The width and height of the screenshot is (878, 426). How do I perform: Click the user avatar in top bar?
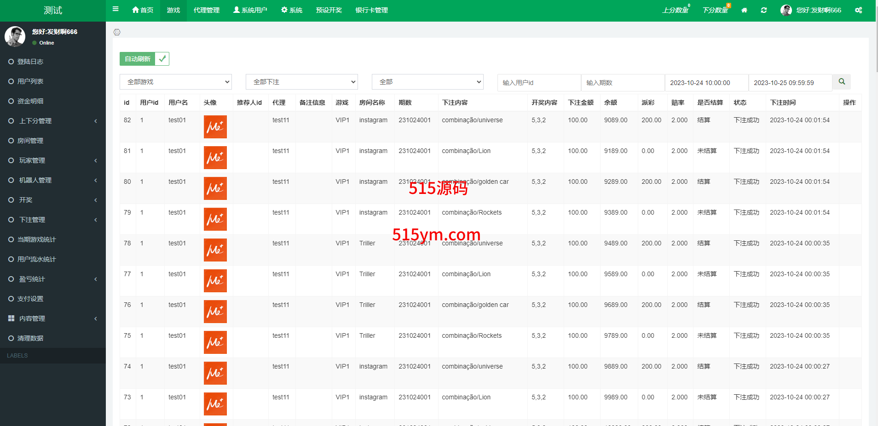786,10
